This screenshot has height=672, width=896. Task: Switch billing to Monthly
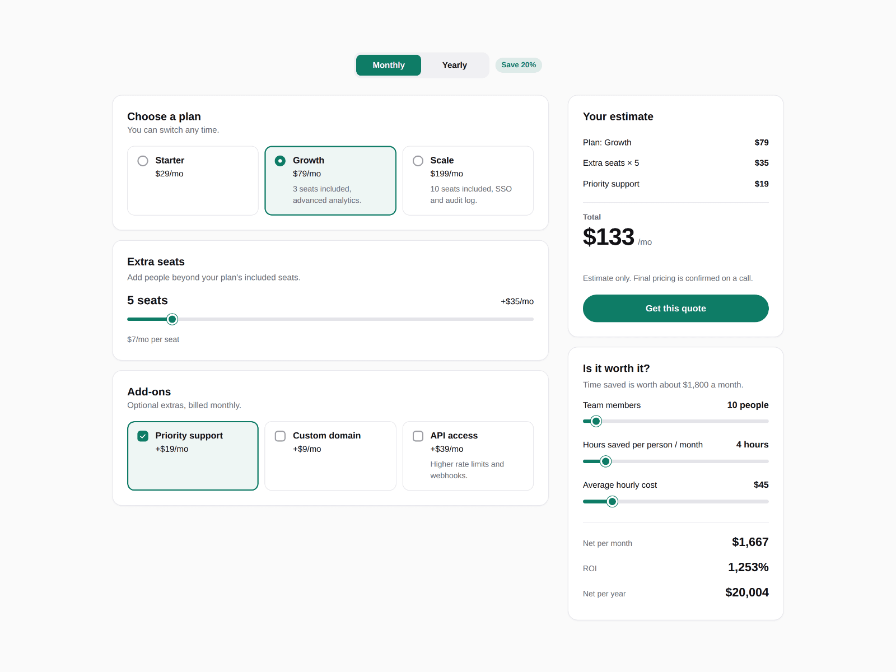(389, 65)
